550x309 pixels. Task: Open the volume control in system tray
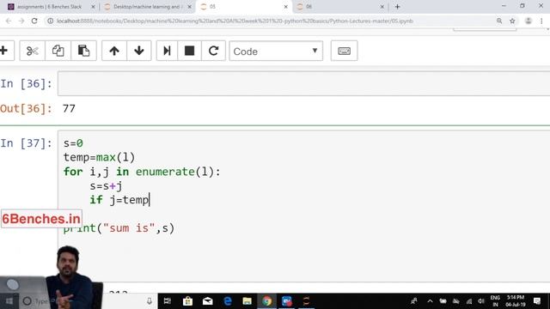click(481, 301)
